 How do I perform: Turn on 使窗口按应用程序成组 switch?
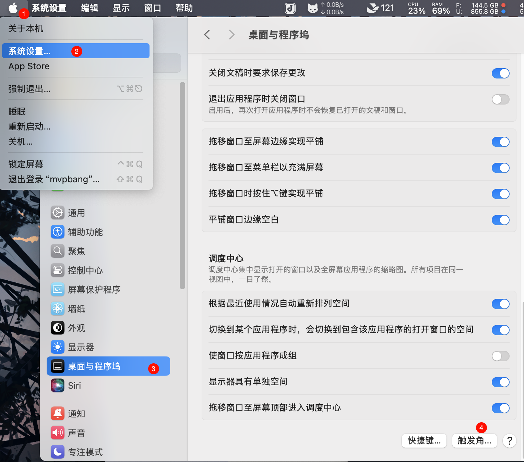point(500,356)
